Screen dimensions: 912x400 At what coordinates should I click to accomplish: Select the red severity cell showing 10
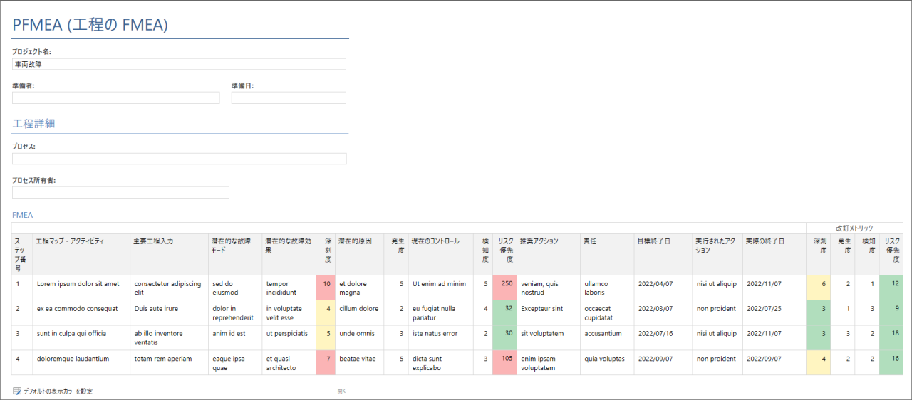click(x=325, y=288)
